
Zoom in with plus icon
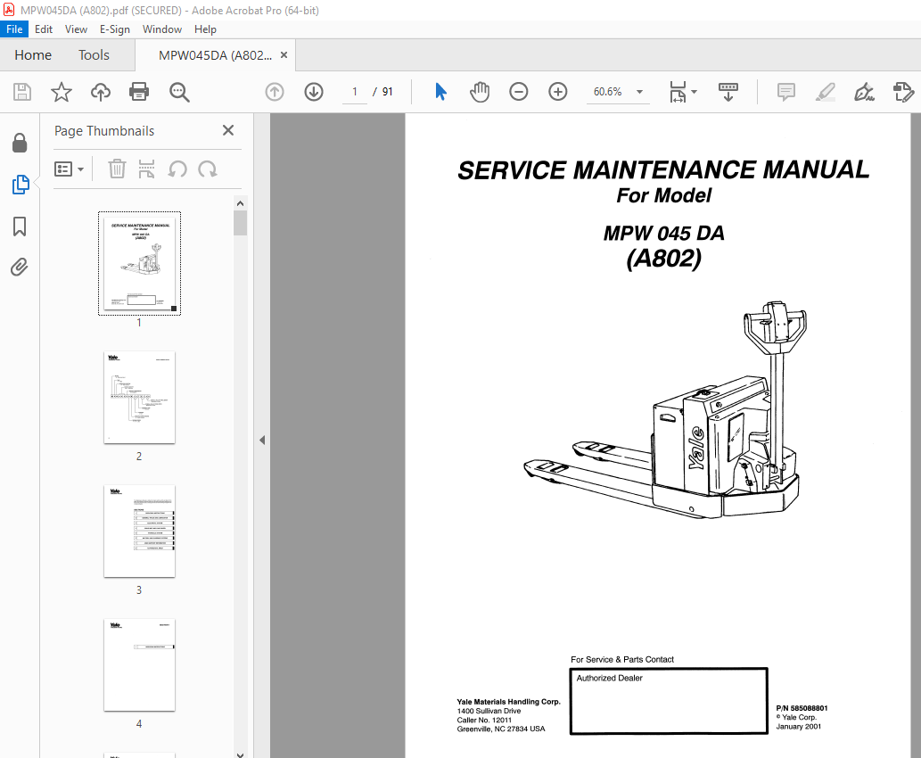[x=557, y=92]
